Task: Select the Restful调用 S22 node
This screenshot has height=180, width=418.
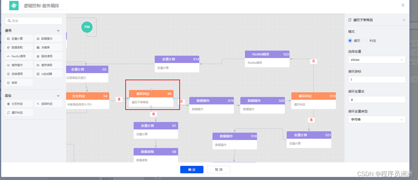Action: point(267,59)
